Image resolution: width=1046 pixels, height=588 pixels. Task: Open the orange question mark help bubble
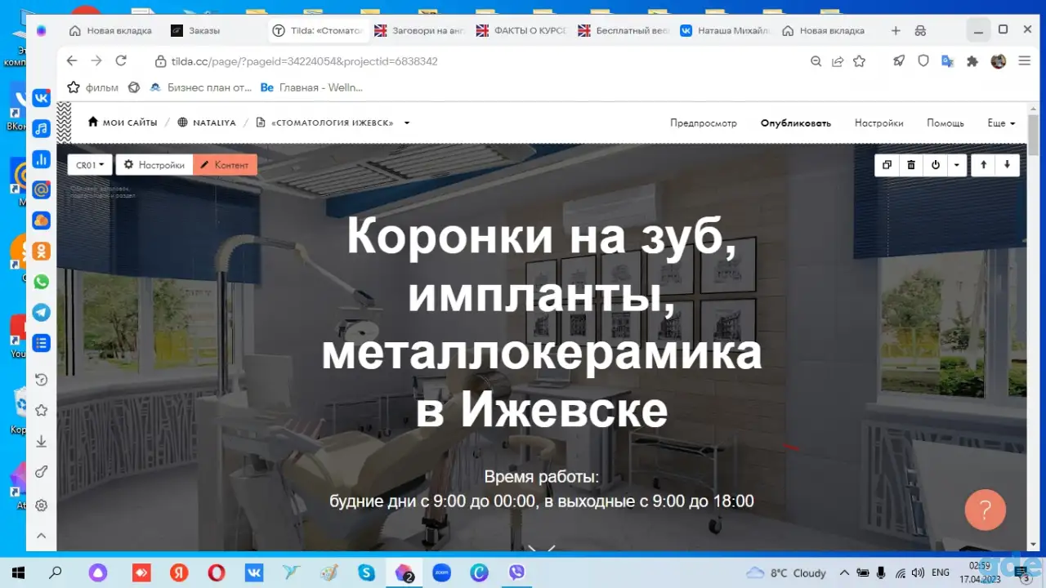986,510
